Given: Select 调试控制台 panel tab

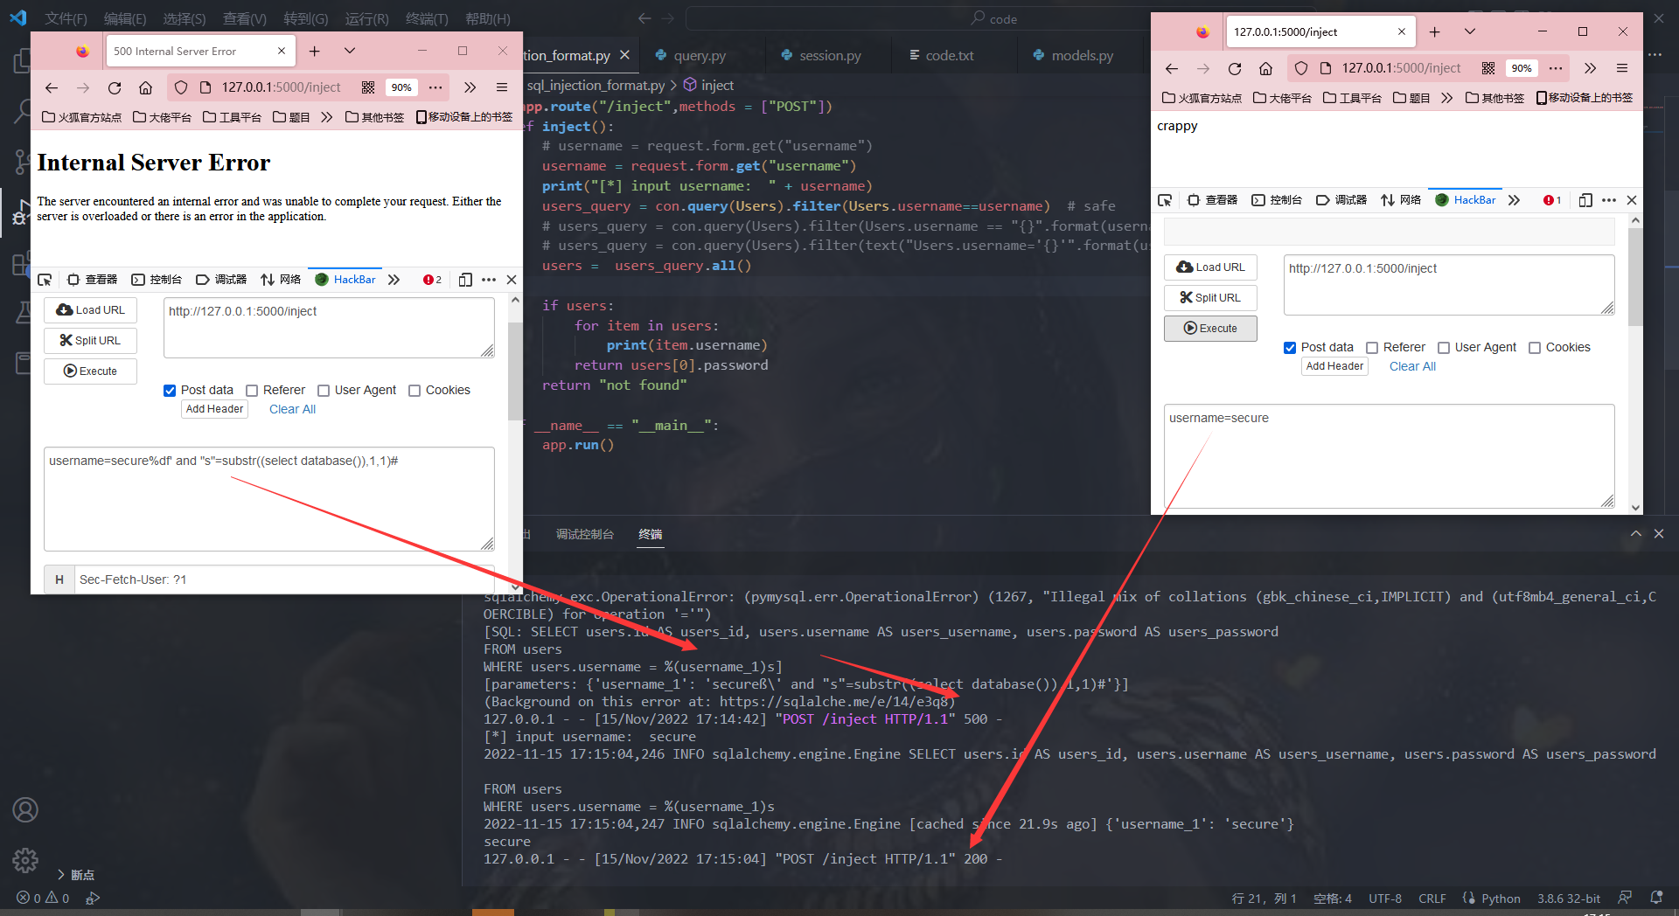Looking at the screenshot, I should pyautogui.click(x=585, y=534).
